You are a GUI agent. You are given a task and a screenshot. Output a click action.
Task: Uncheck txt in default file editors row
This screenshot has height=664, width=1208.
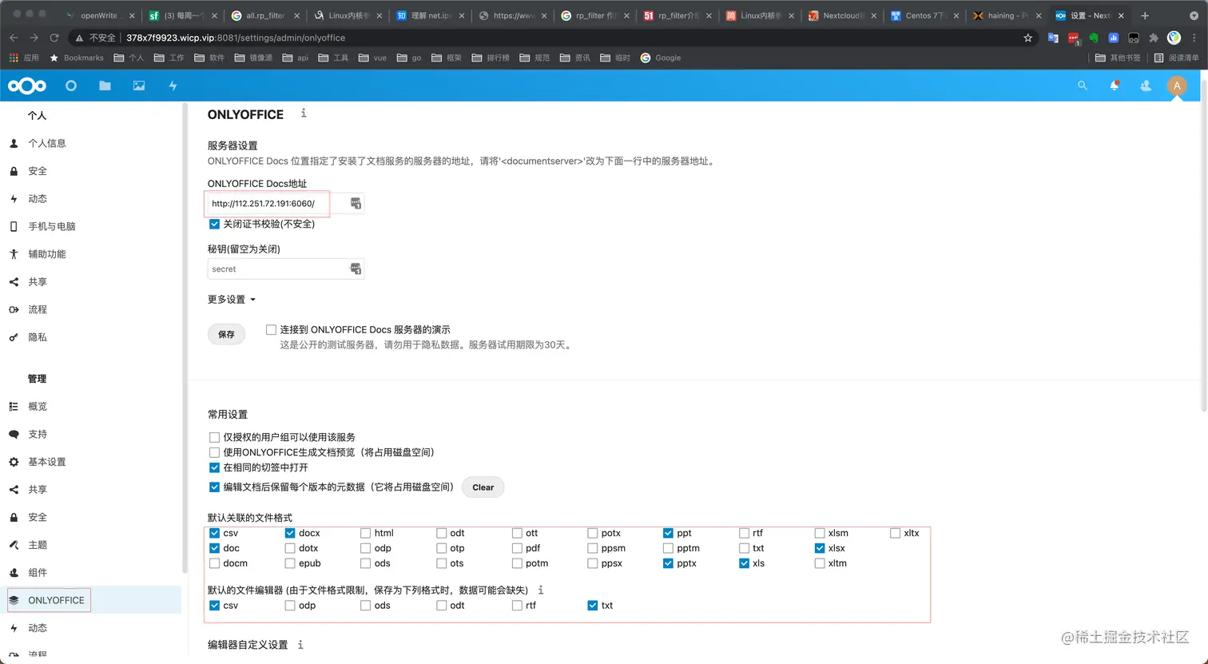click(592, 606)
